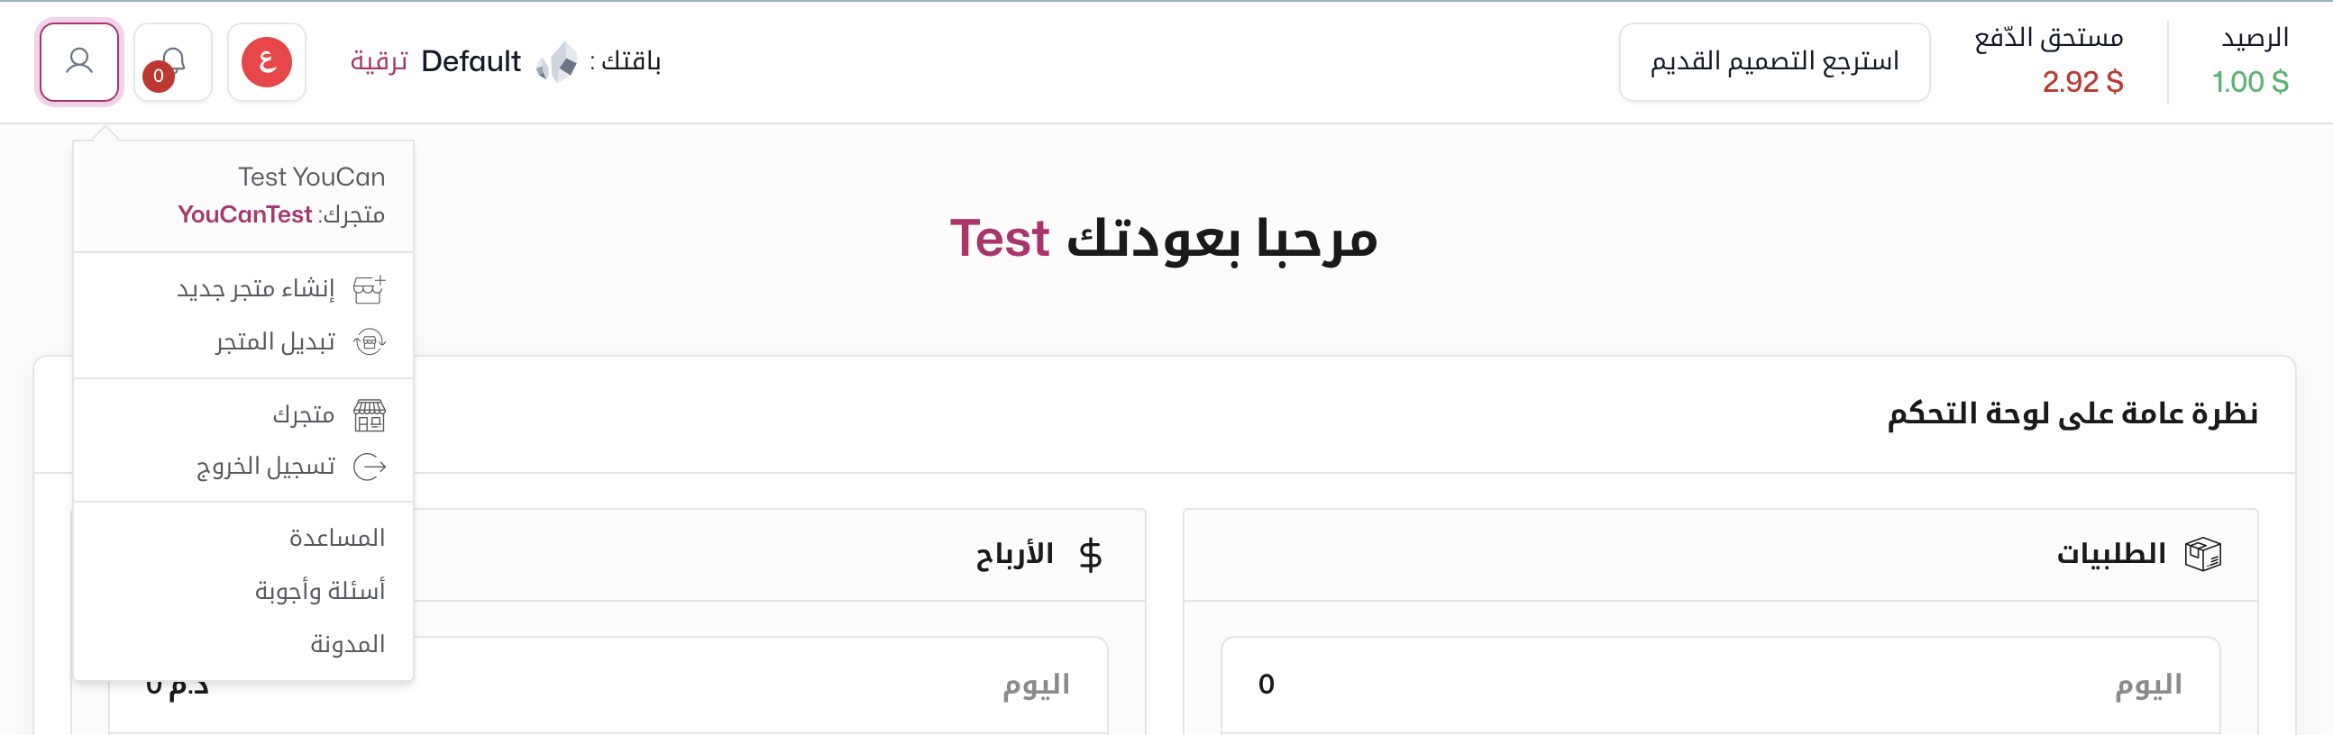
Task: Click the dollar sign earnings icon
Action: click(x=1091, y=554)
